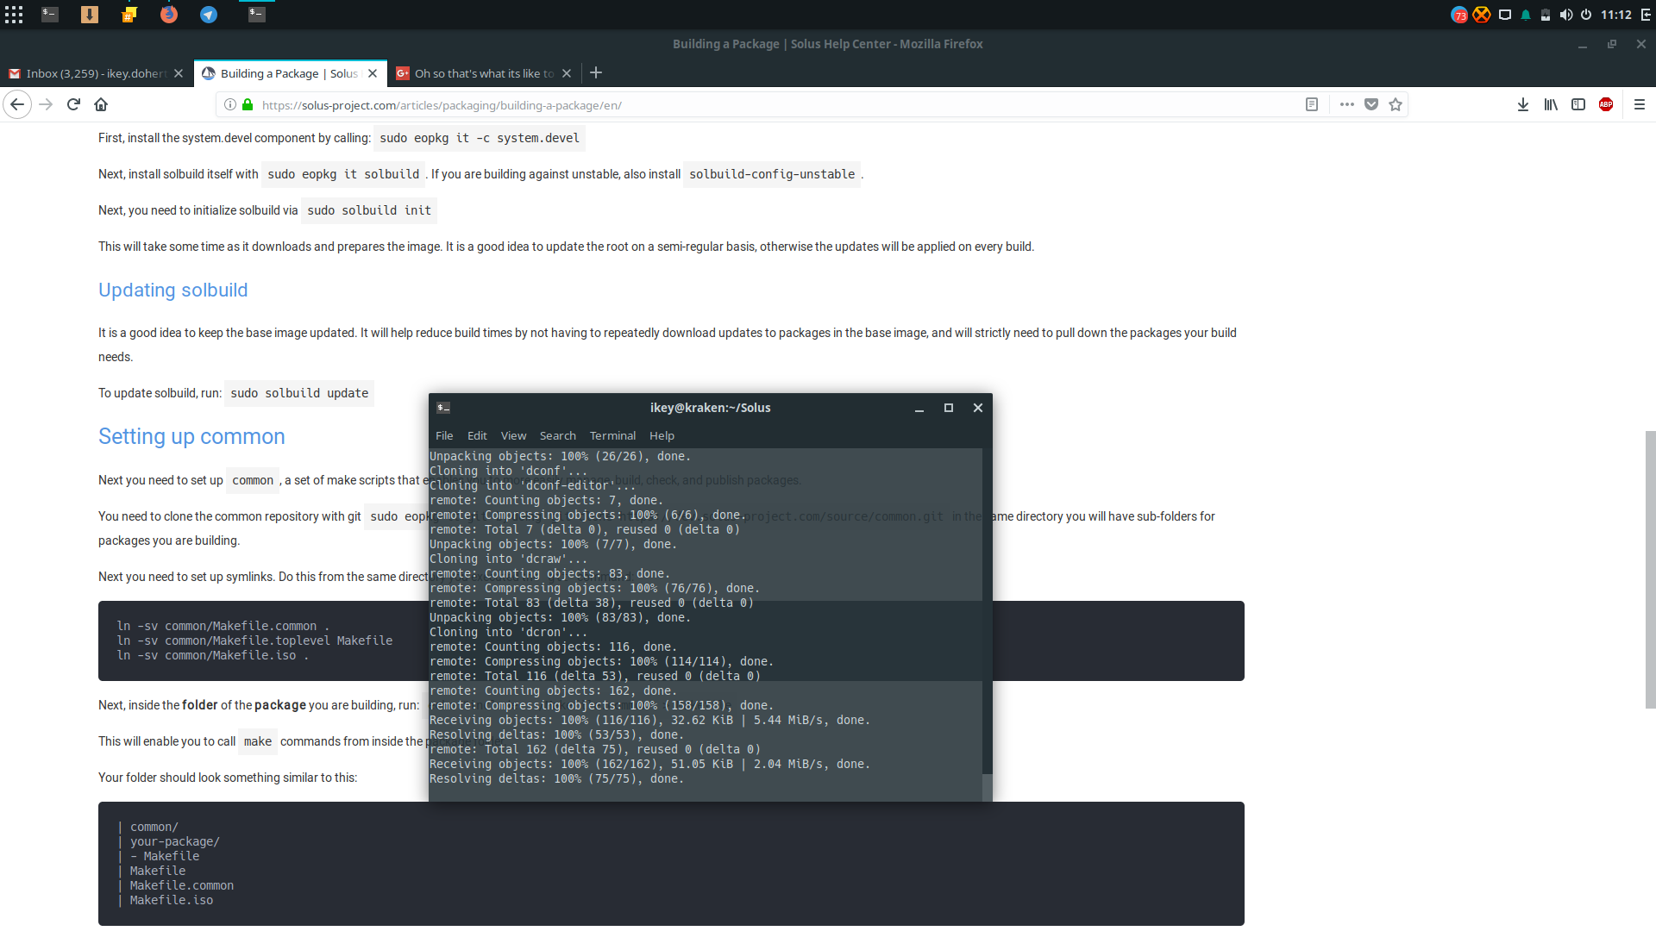1656x931 pixels.
Task: Bookmark this page with the star icon
Action: point(1396,104)
